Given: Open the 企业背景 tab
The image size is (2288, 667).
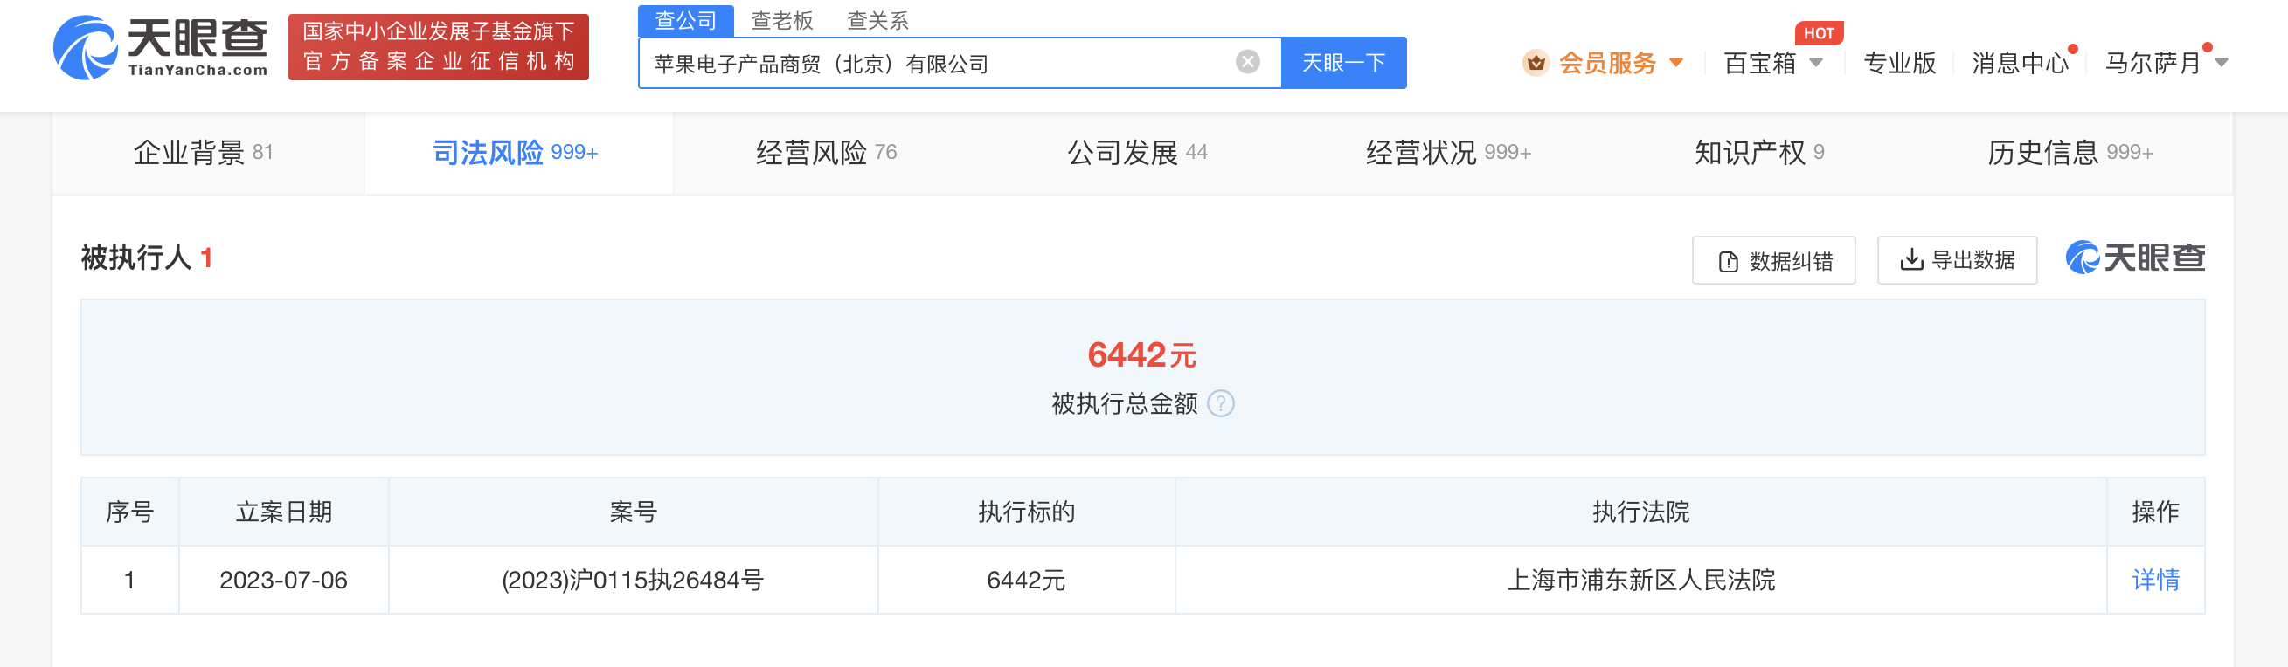Looking at the screenshot, I should click(x=204, y=153).
